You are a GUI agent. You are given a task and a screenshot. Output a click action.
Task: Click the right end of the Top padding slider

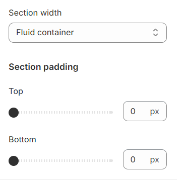pos(111,113)
